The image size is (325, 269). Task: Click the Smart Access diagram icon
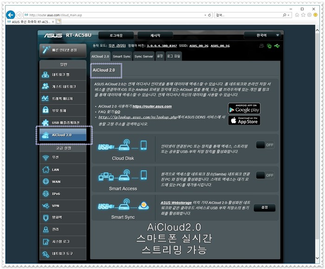tap(123, 175)
